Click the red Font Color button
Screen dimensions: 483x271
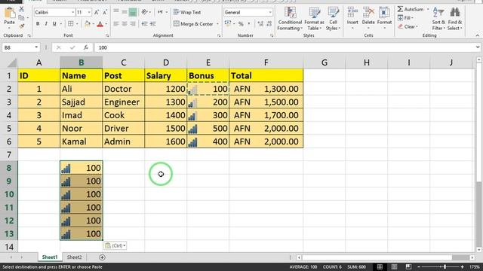[x=100, y=23]
